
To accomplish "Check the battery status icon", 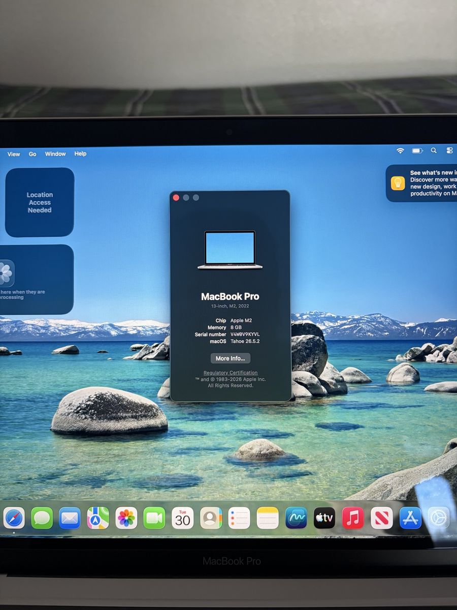I will pos(417,151).
